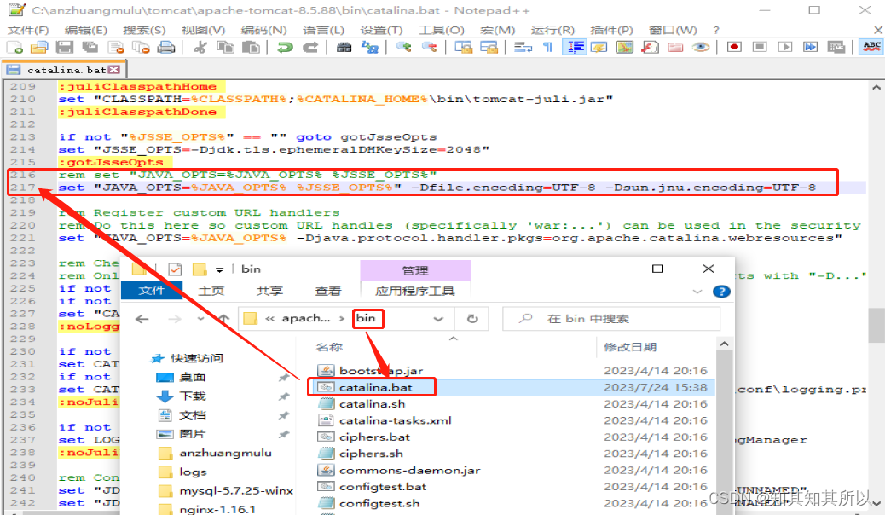Open the 应用程序工具 ribbon tab

(415, 291)
